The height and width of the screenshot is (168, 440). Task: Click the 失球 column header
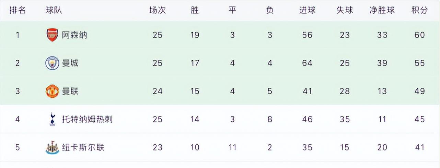click(345, 10)
